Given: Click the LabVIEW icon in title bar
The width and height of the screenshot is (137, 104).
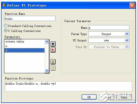Looking at the screenshot, I should tap(4, 5).
